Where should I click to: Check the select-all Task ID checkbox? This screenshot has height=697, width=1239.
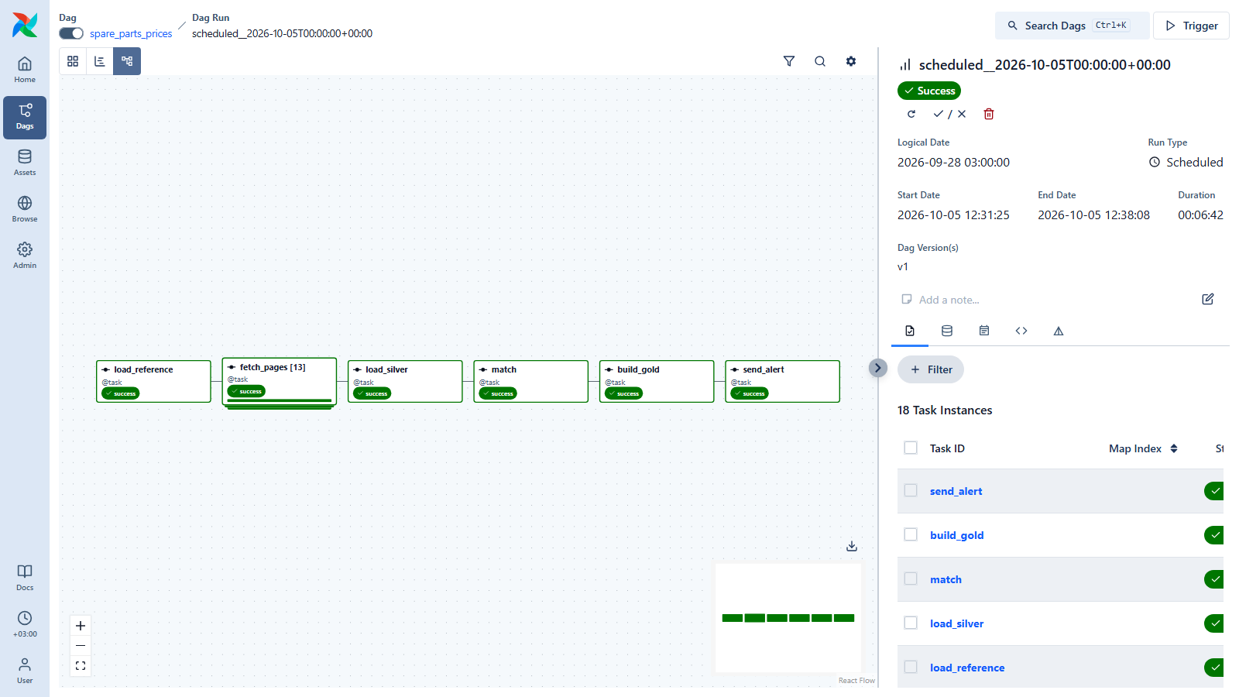click(x=911, y=448)
